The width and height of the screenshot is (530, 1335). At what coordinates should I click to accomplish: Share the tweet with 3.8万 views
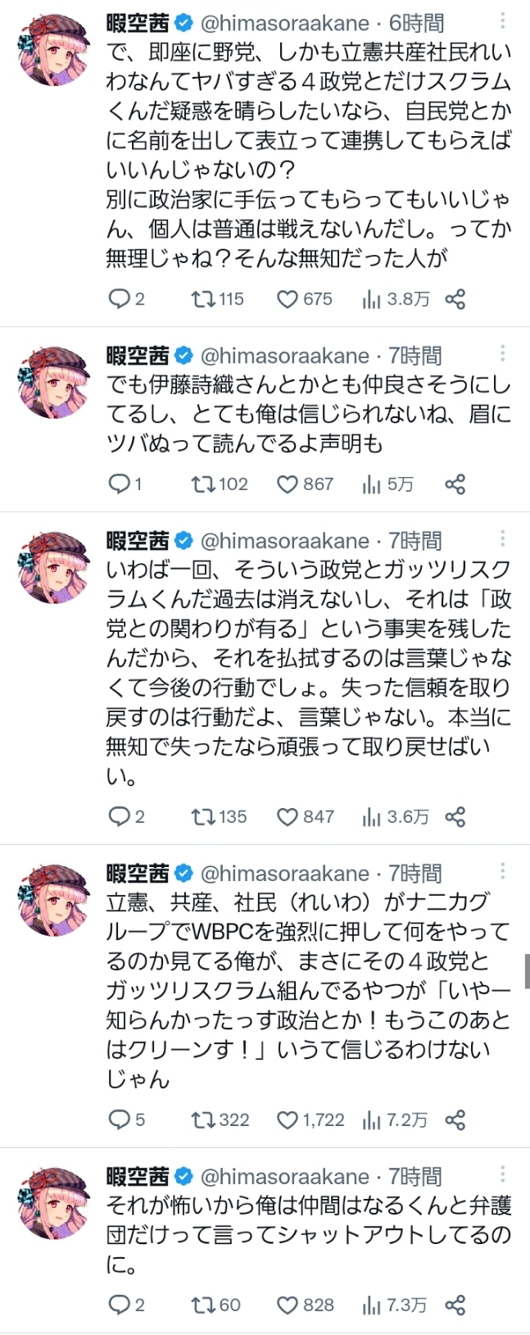[455, 299]
